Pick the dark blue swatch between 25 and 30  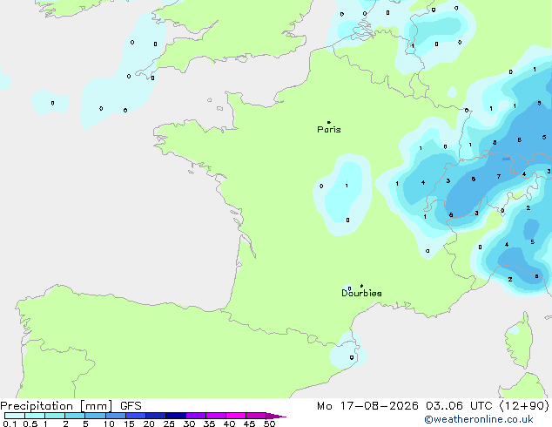(175, 416)
